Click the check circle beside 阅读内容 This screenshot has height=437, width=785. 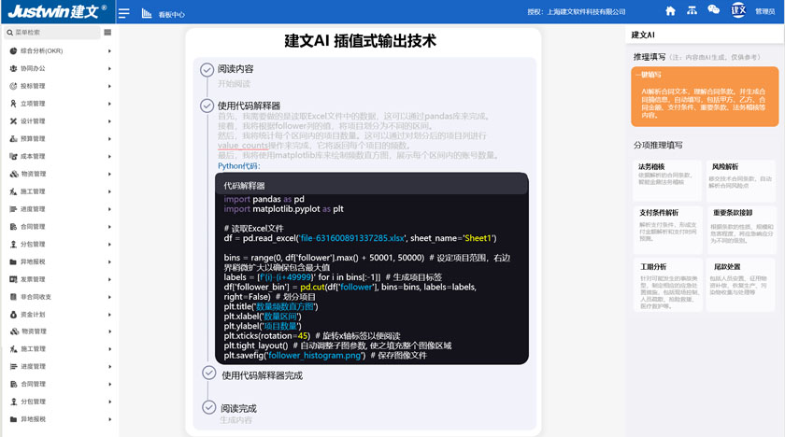point(207,69)
